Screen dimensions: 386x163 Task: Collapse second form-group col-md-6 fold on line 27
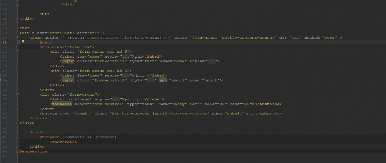pos(17,71)
